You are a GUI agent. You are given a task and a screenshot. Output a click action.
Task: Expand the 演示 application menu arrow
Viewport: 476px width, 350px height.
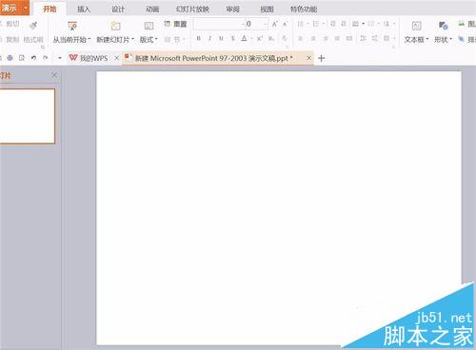point(25,8)
